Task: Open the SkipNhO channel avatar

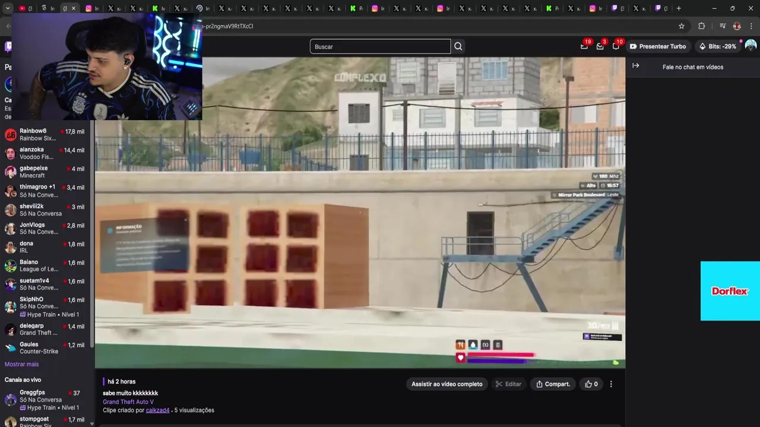Action: 10,307
